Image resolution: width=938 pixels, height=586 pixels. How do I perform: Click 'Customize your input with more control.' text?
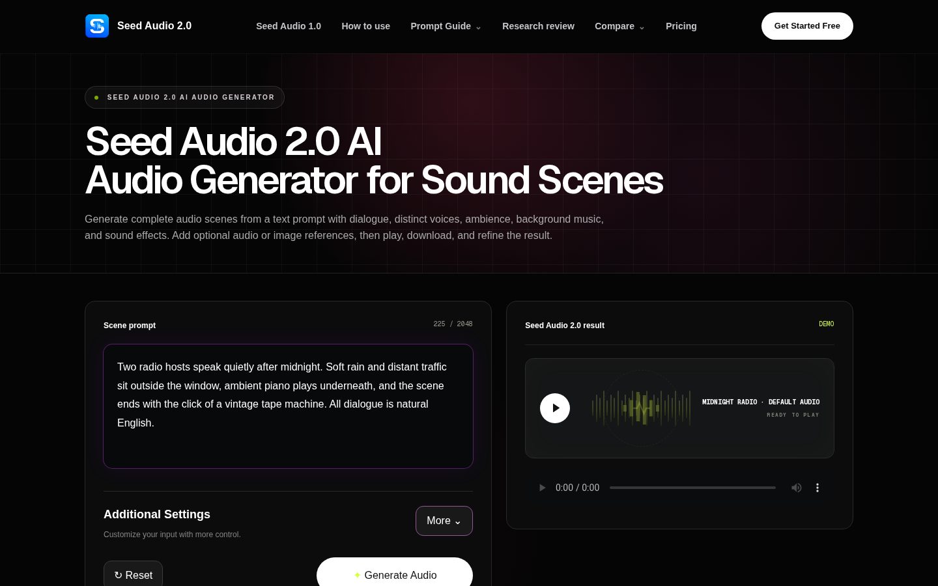coord(172,535)
